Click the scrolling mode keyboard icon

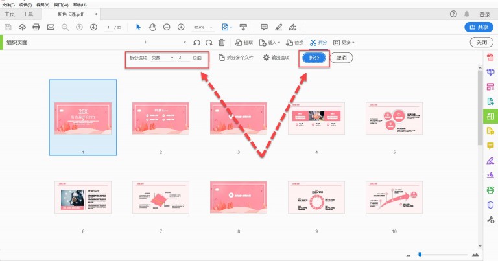tap(243, 27)
